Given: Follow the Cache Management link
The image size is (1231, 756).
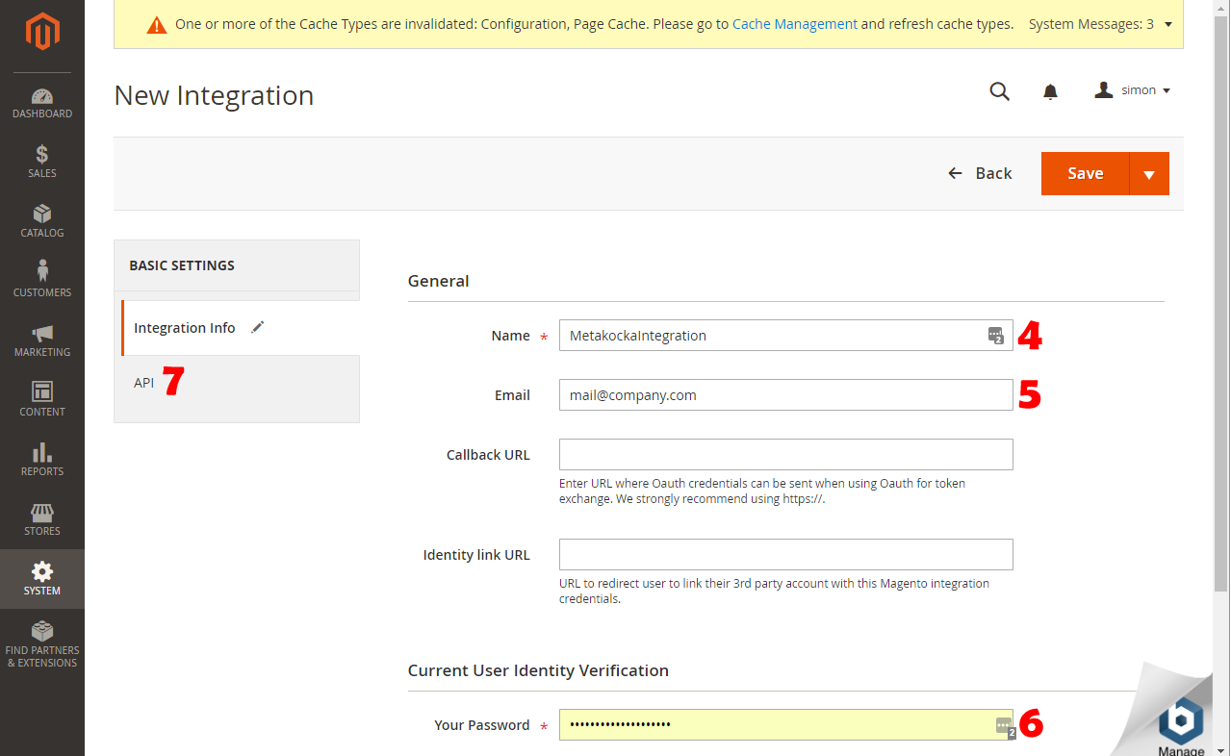Looking at the screenshot, I should [794, 24].
